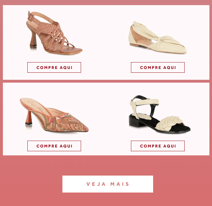
Task: Click the black block heel of the flat sandal
Action: 135,121
